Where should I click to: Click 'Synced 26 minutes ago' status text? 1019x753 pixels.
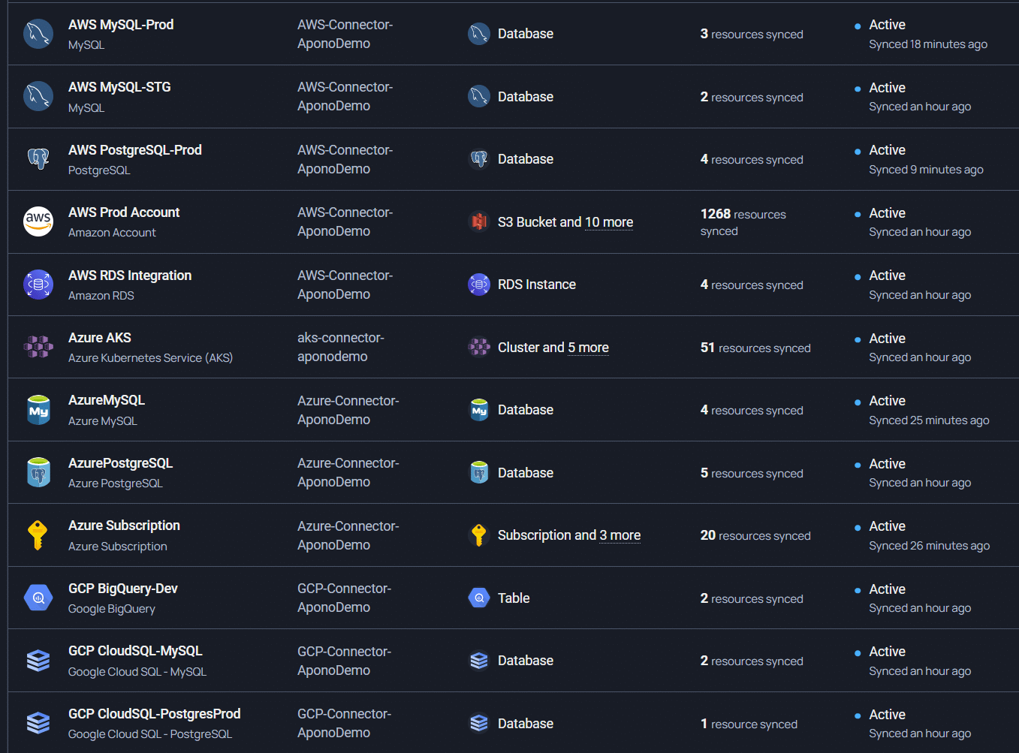click(929, 546)
